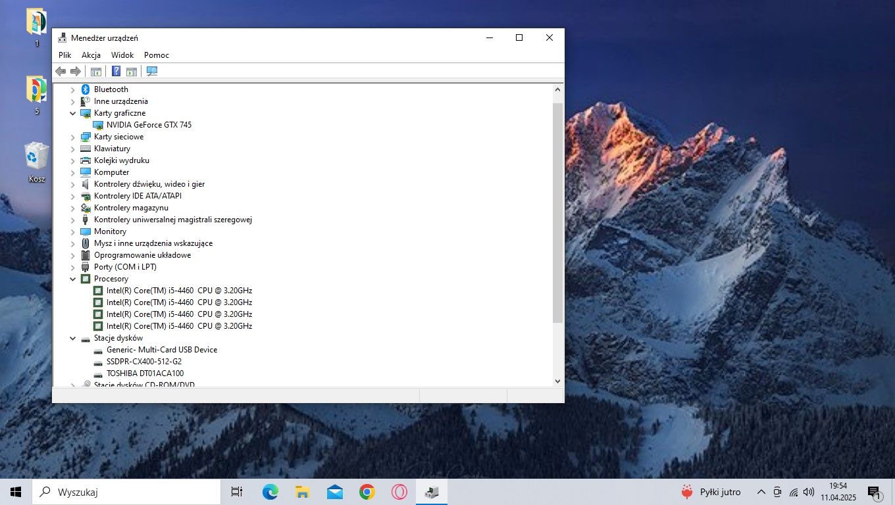Select SSDPR-CX400-512-G2 drive entry
895x505 pixels.
pyautogui.click(x=144, y=362)
